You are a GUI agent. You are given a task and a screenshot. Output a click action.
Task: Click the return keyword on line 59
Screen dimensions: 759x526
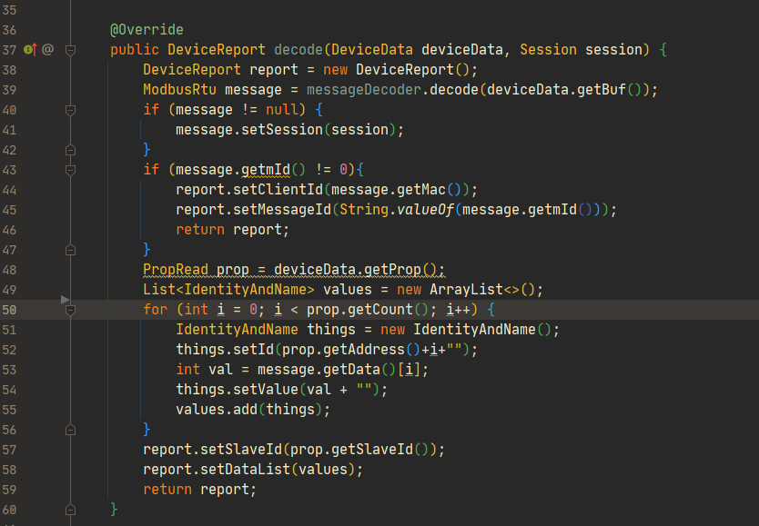tap(167, 490)
